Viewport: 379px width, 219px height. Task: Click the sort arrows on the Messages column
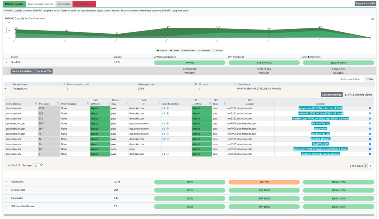58,104
